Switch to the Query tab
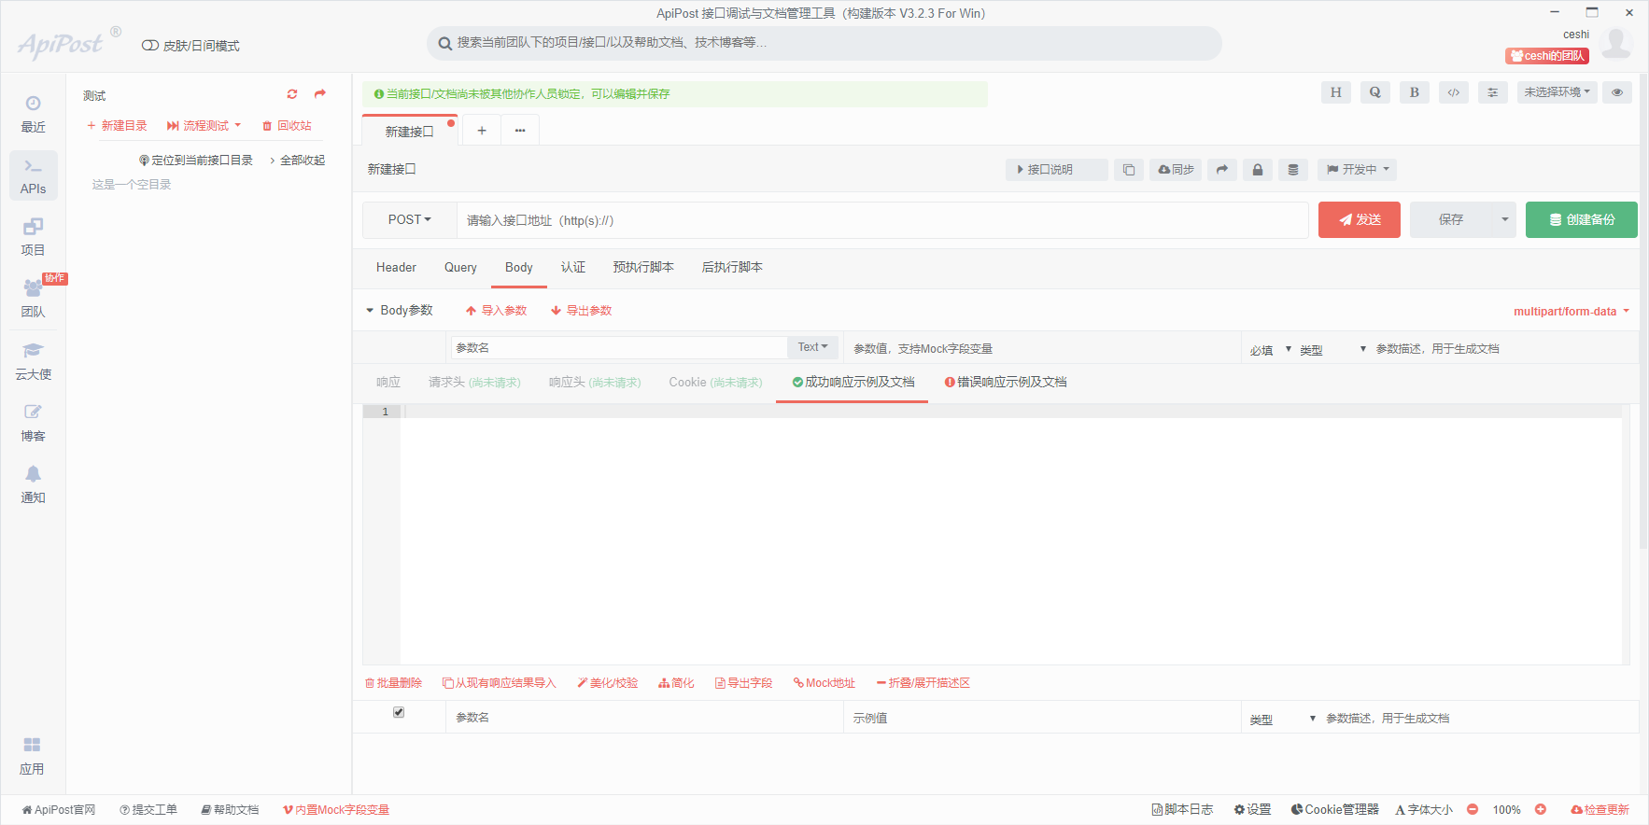Screen dimensions: 1649x825 (460, 268)
